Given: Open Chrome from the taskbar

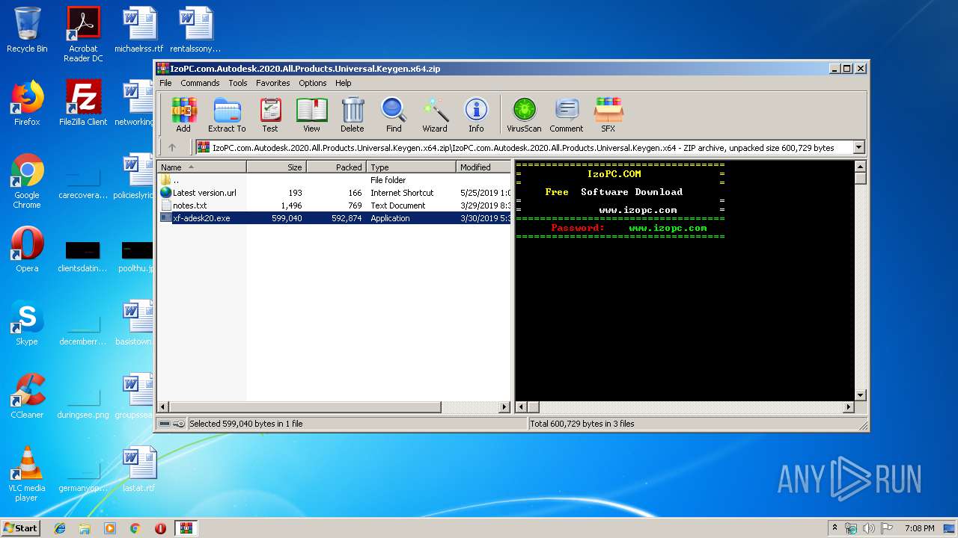Looking at the screenshot, I should [x=135, y=528].
